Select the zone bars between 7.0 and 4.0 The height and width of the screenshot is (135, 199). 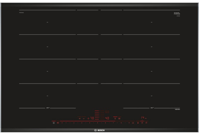[97, 115]
